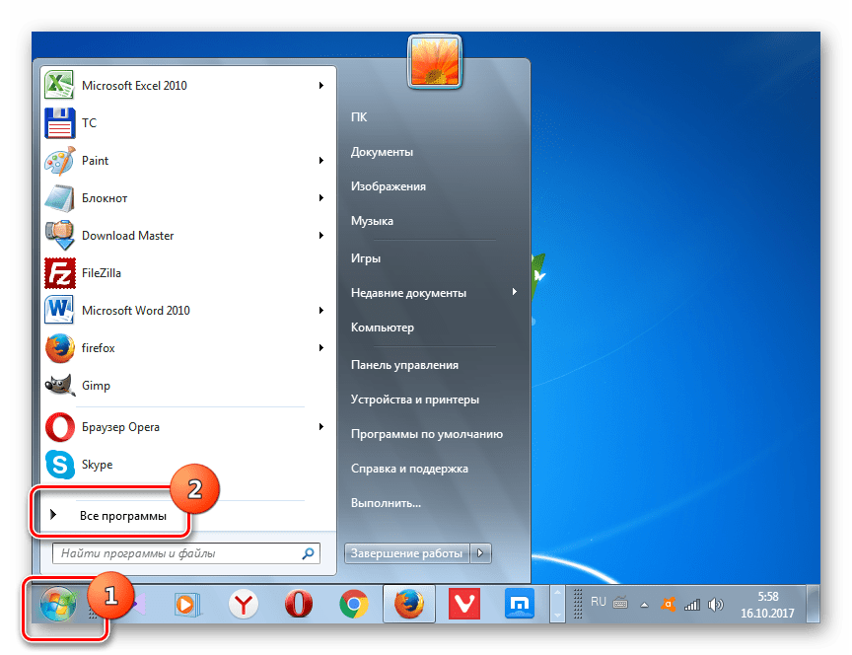The width and height of the screenshot is (852, 655).
Task: Click the Avast tray icon
Action: click(x=668, y=605)
